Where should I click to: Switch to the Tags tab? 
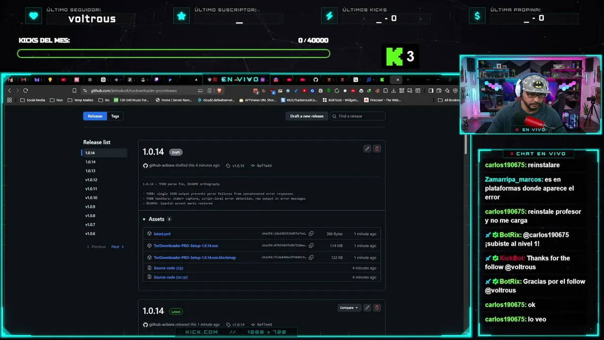(115, 116)
